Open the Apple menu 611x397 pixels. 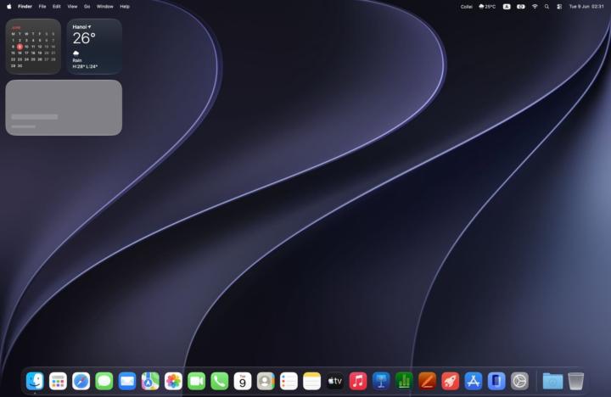tap(9, 7)
